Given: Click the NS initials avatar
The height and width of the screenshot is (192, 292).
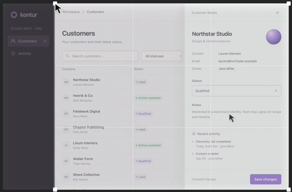Looking at the screenshot, I should pos(66,82).
